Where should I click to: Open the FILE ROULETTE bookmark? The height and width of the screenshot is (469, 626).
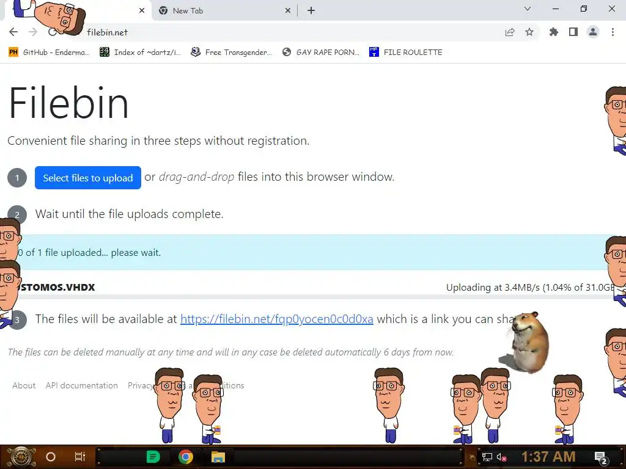(406, 53)
